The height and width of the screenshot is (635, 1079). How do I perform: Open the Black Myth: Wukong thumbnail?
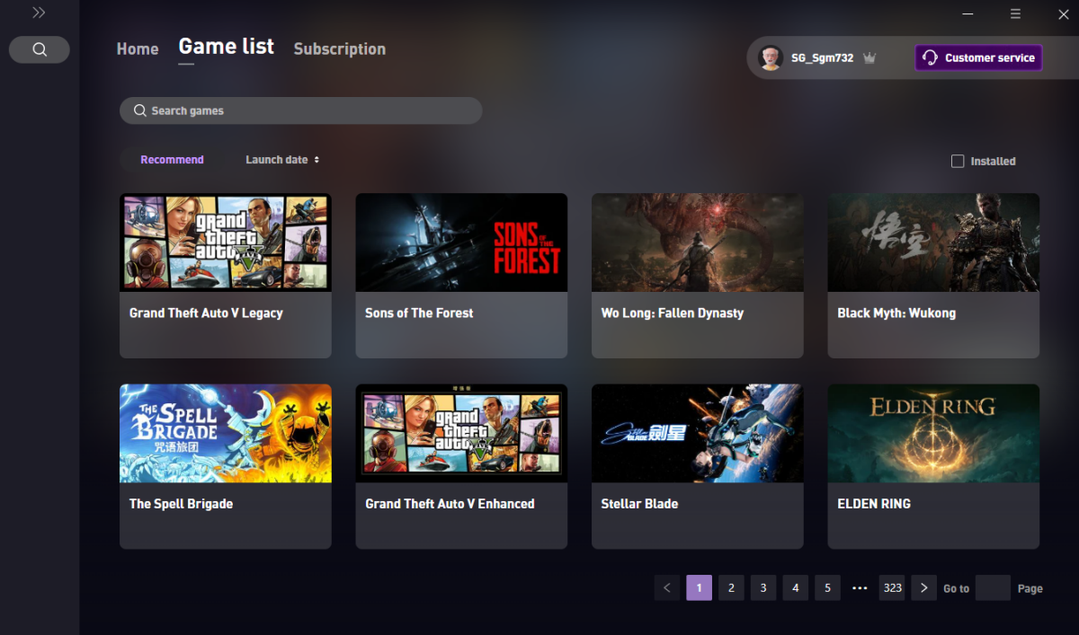point(933,243)
